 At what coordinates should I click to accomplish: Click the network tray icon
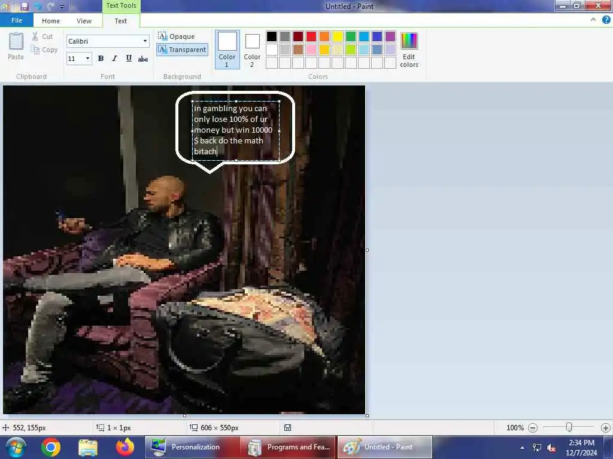click(x=537, y=448)
